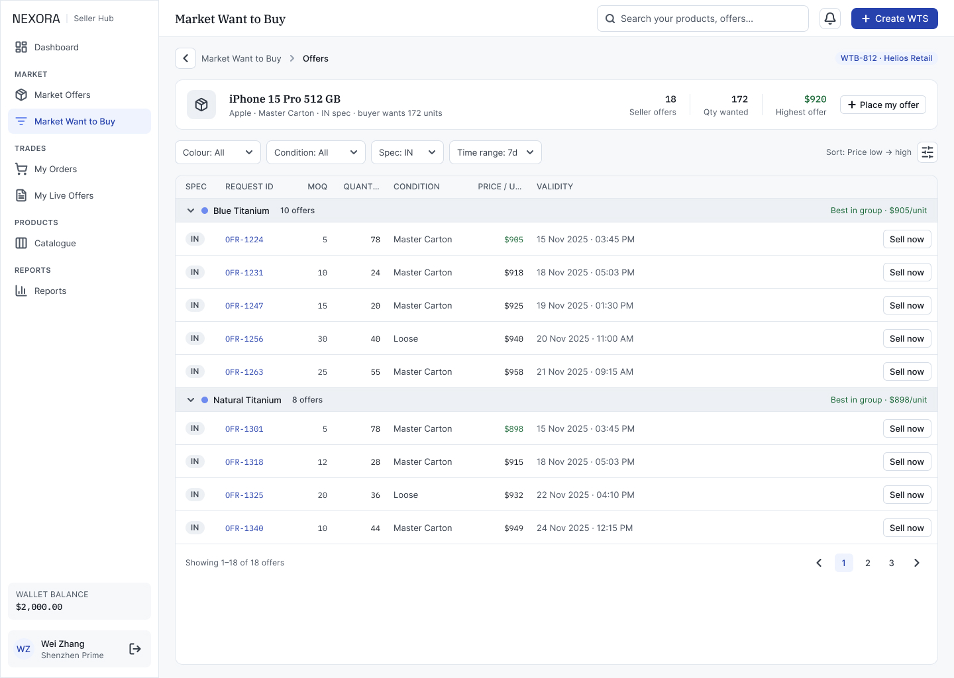Sell now on offer OFR-1256

pyautogui.click(x=907, y=338)
